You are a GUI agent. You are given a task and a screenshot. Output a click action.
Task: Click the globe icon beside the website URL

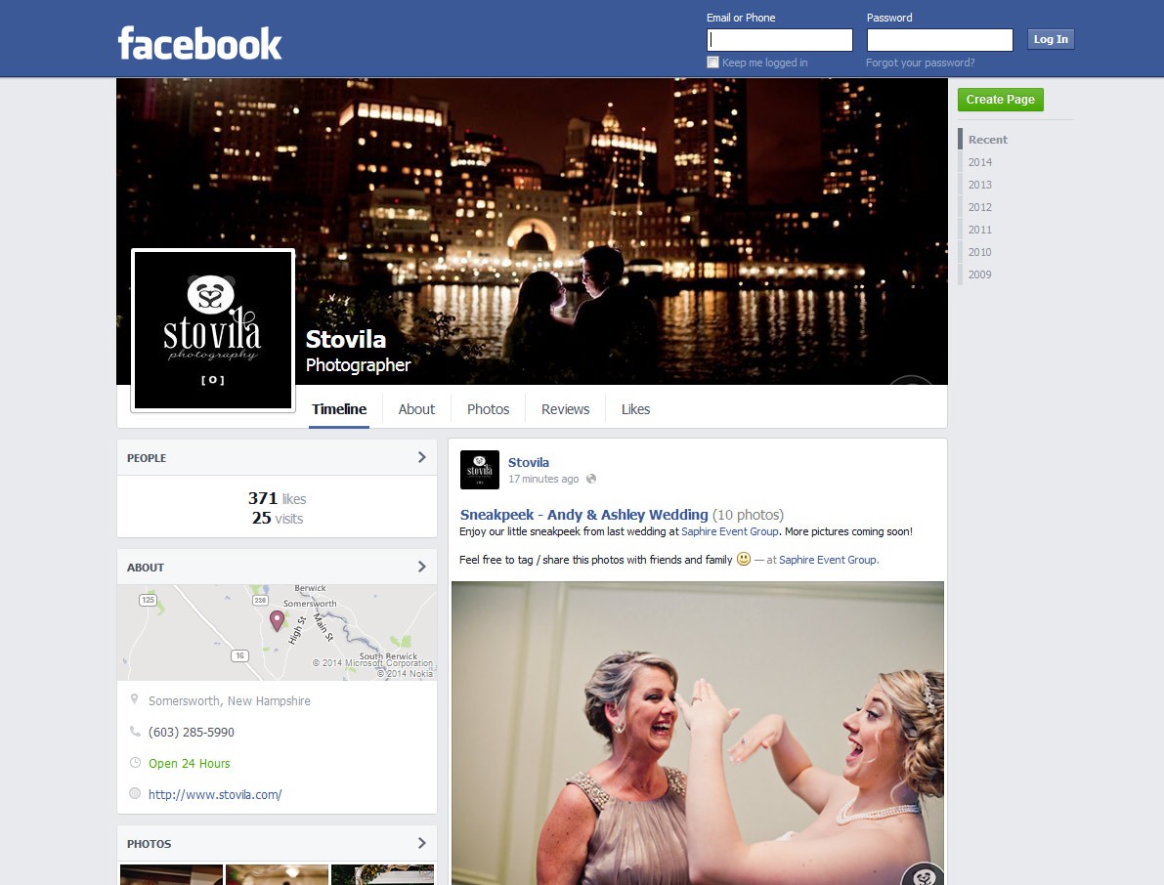pyautogui.click(x=134, y=794)
